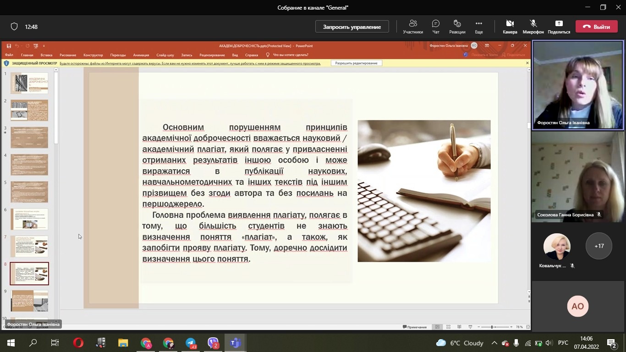Close the protected view warning bar
This screenshot has width=626, height=352.
click(527, 63)
